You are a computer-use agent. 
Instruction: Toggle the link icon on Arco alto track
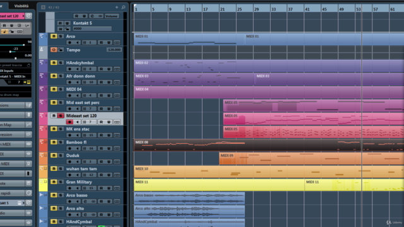(x=93, y=214)
